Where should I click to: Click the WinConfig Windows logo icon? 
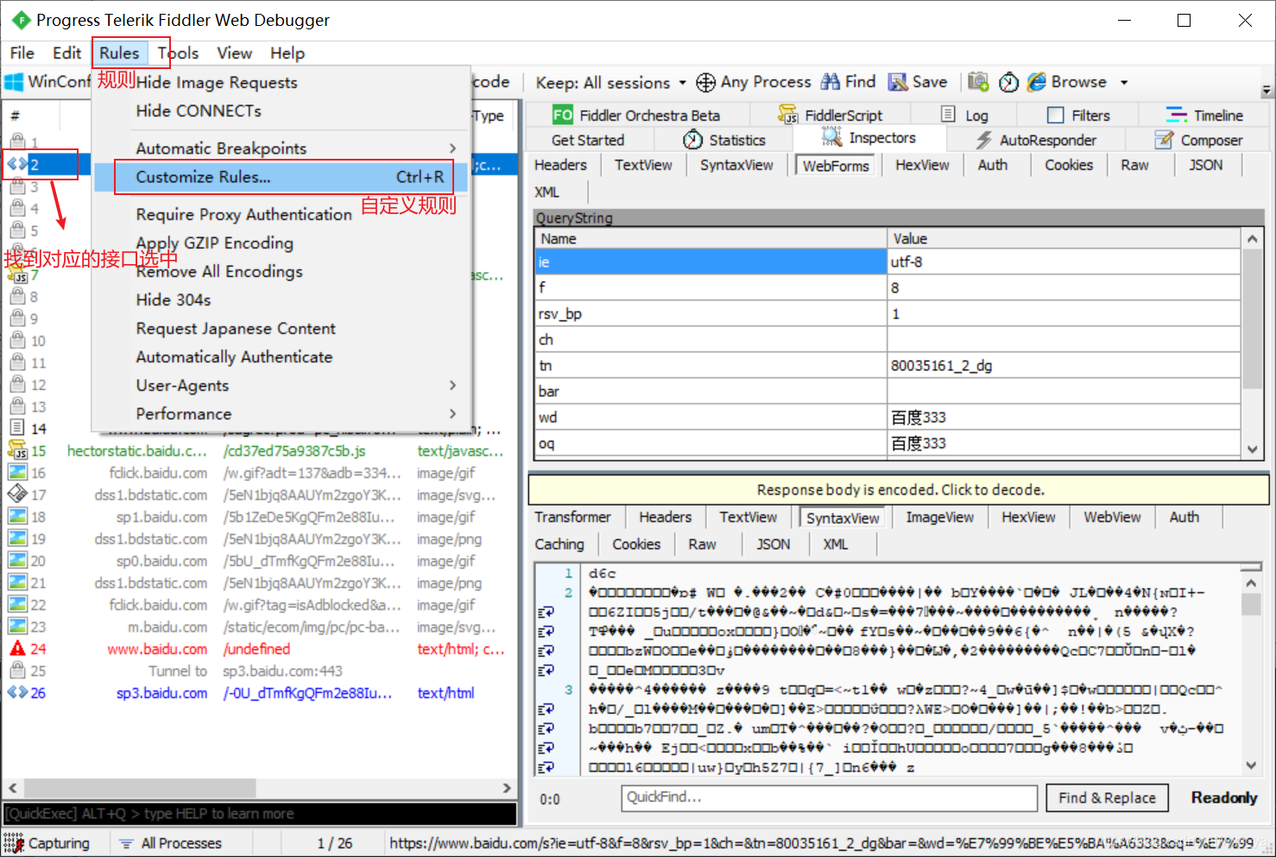14,82
